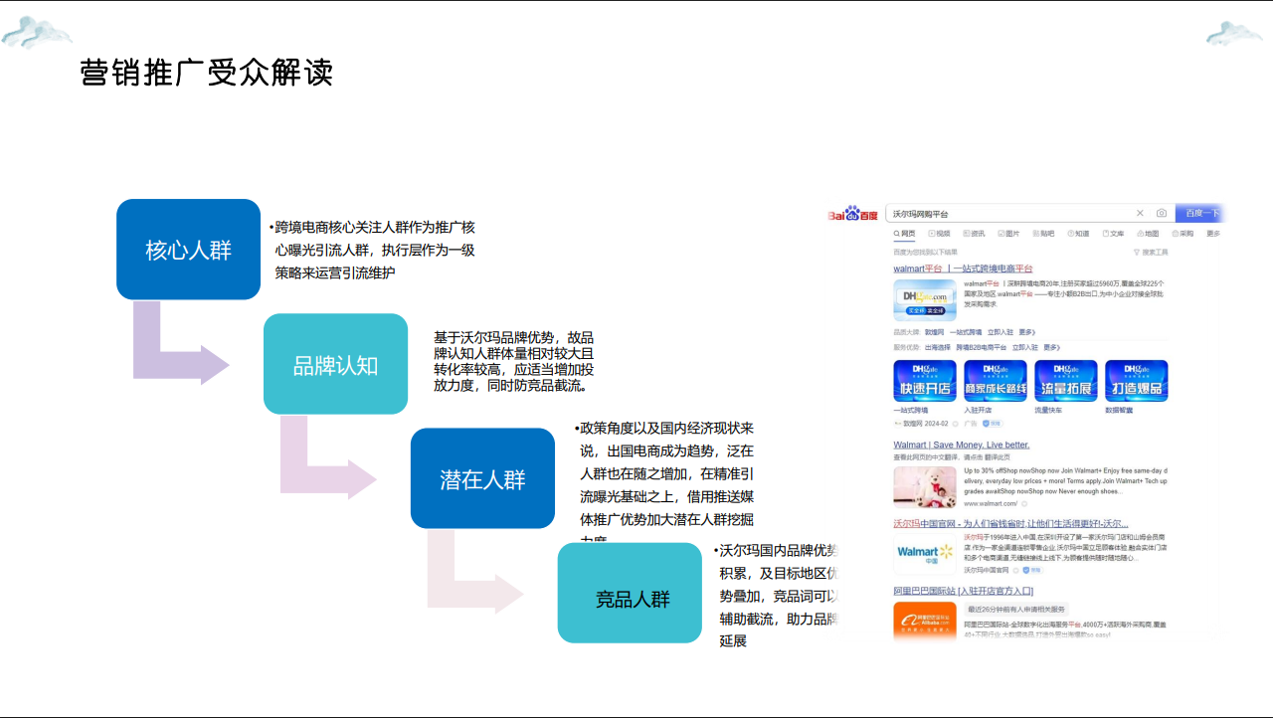Open 沃尔玛中国官网 result link
This screenshot has width=1273, height=718.
click(x=1010, y=523)
